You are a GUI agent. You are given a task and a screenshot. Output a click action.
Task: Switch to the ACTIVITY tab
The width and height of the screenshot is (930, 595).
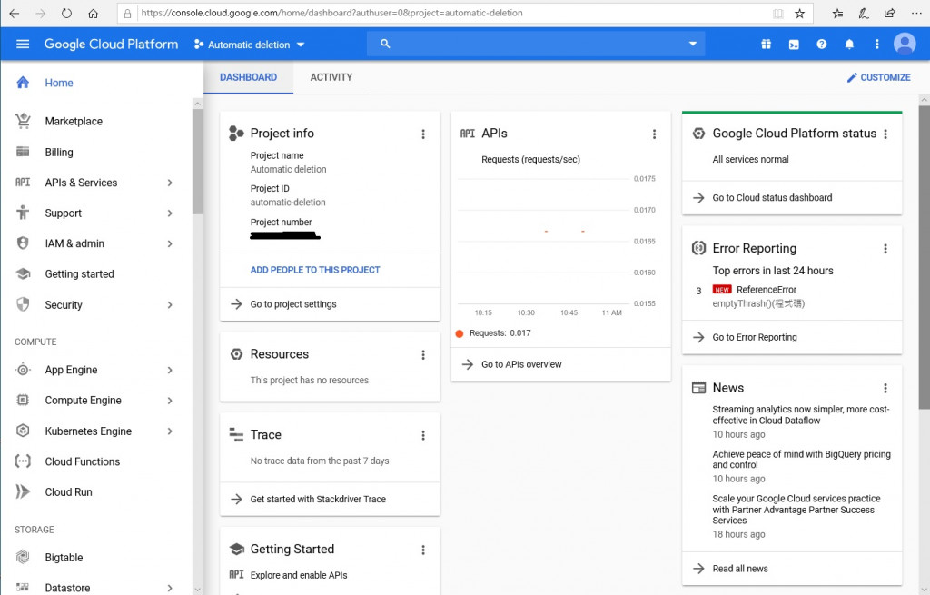(x=331, y=77)
